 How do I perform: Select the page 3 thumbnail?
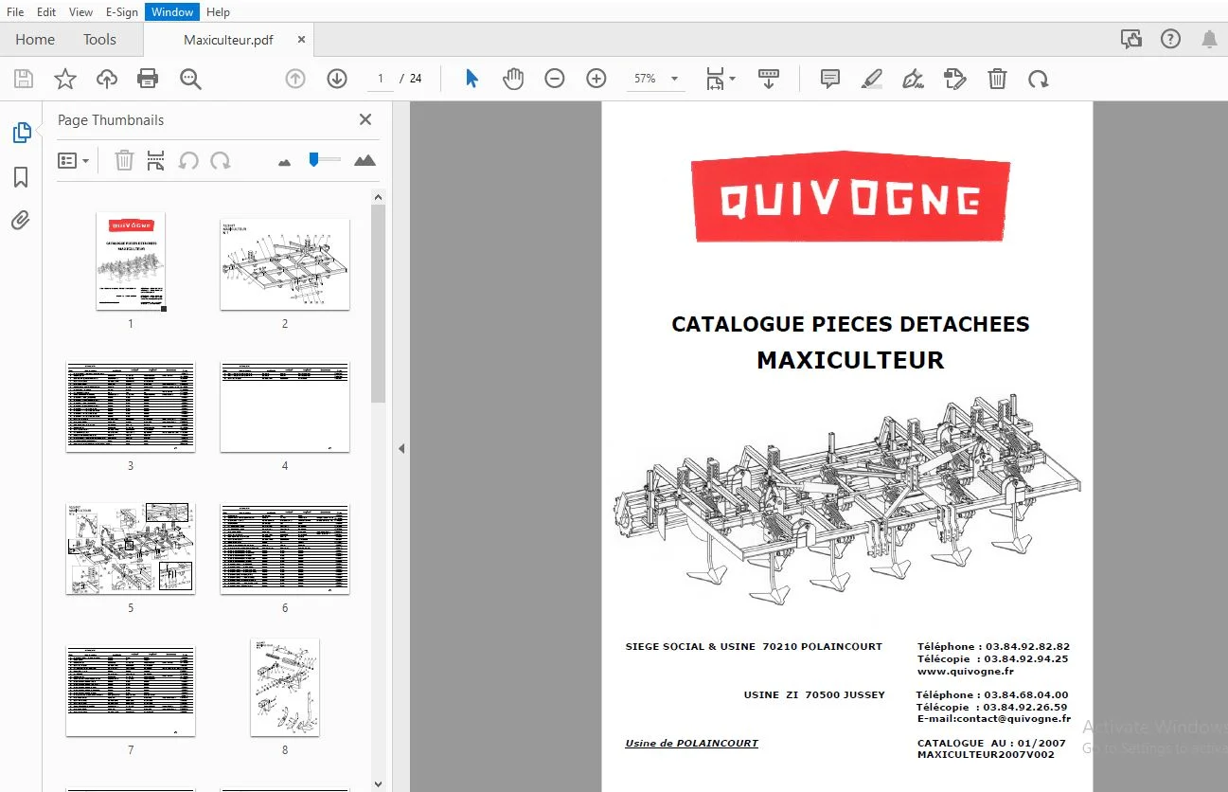coord(131,406)
